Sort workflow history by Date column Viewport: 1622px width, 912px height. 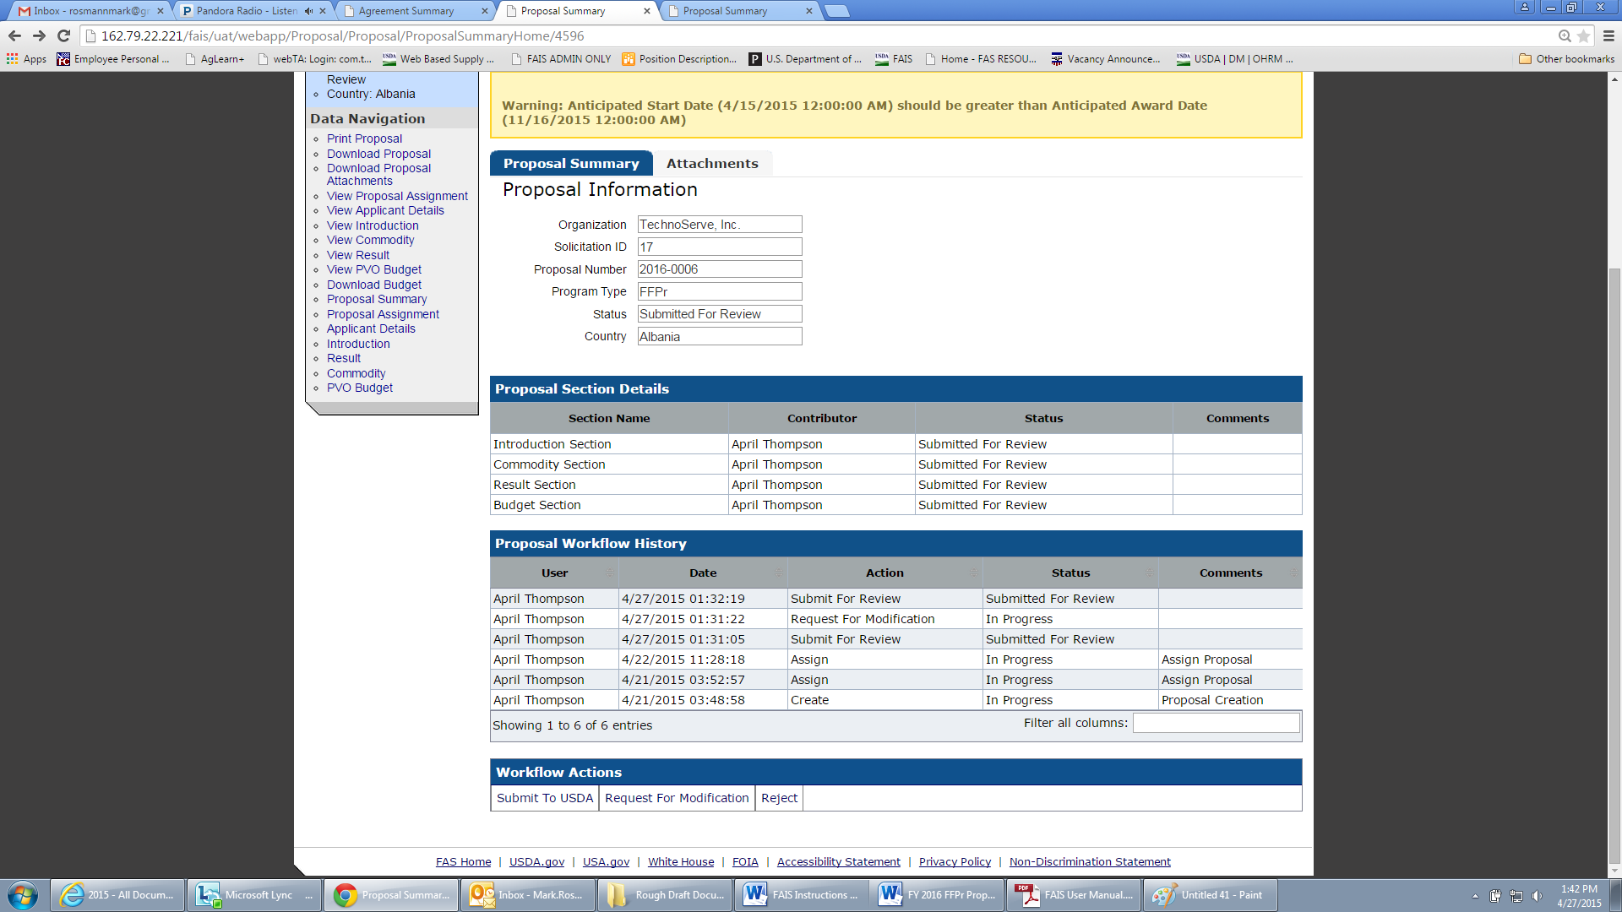pos(702,573)
